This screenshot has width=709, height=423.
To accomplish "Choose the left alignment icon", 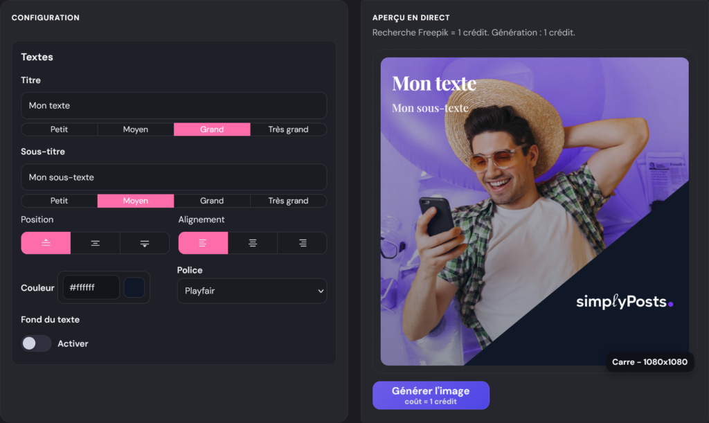I will [x=203, y=243].
